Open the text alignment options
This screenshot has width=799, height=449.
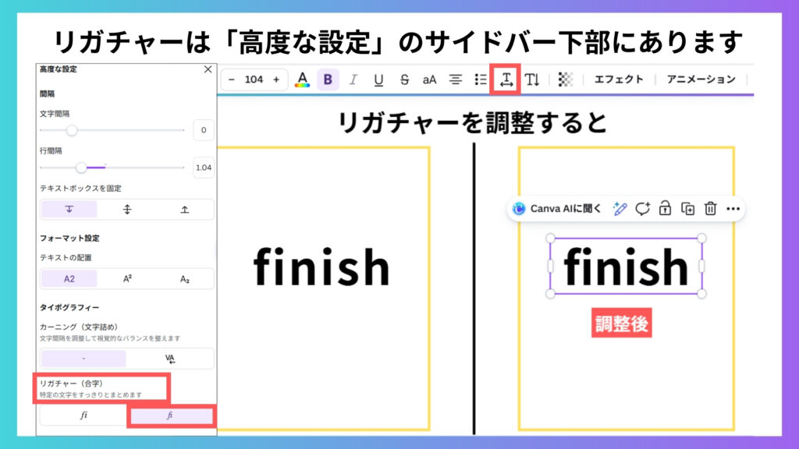tap(456, 80)
